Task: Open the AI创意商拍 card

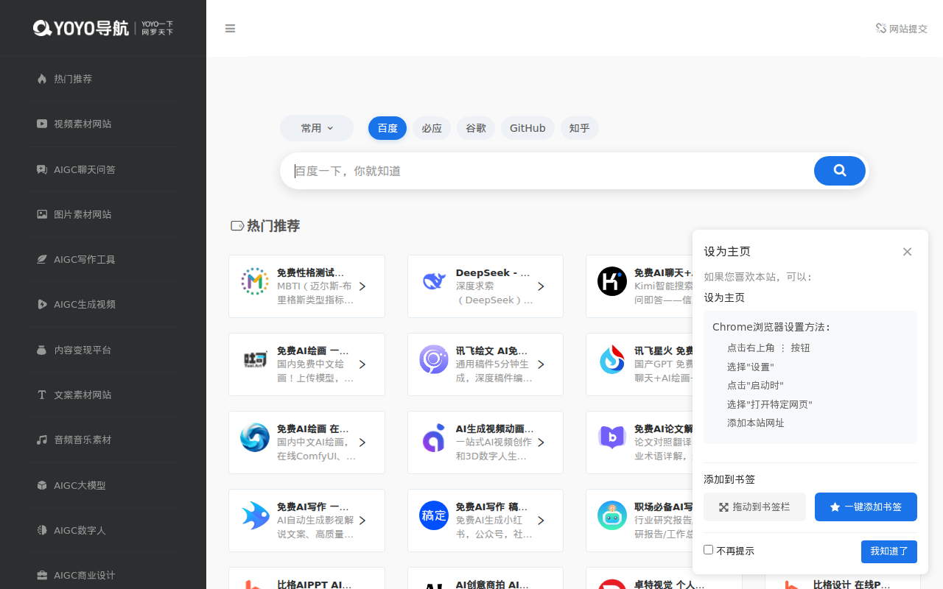Action: coord(485,578)
